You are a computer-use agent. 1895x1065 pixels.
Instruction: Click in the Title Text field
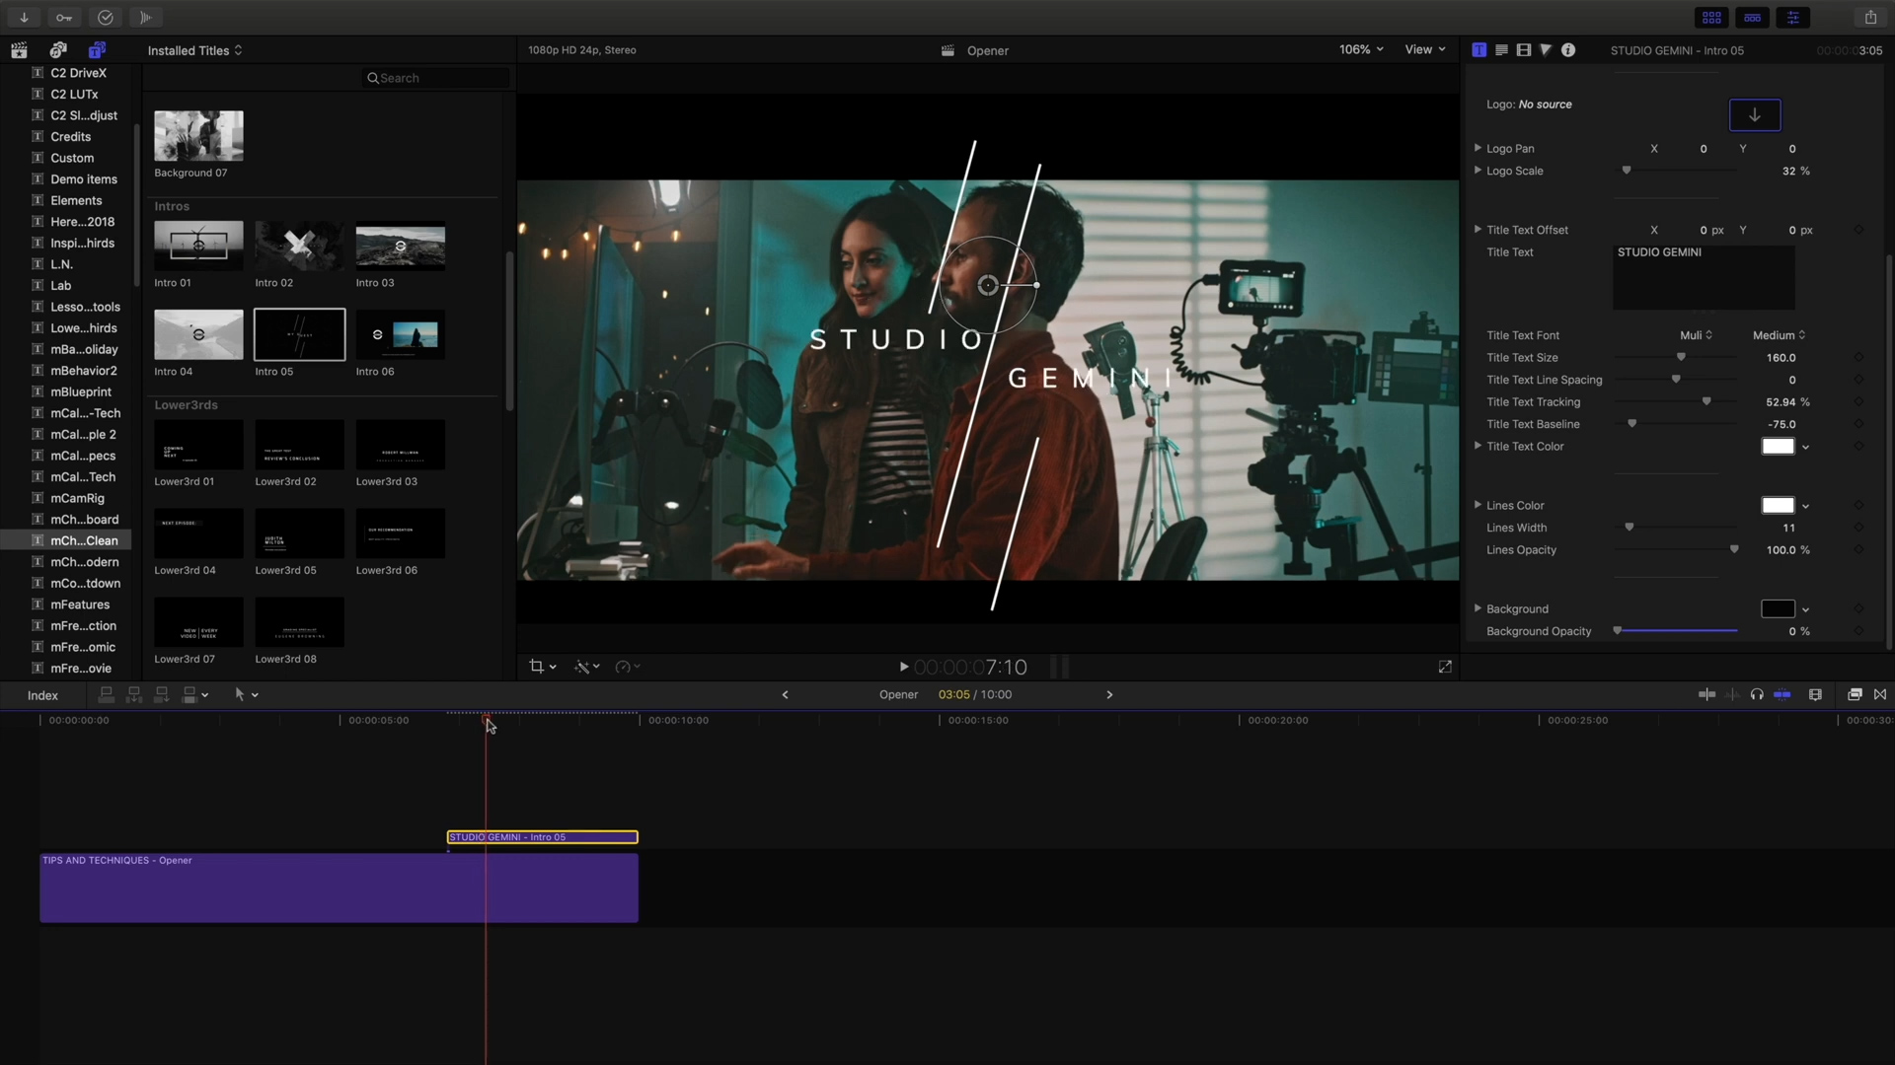click(1704, 277)
